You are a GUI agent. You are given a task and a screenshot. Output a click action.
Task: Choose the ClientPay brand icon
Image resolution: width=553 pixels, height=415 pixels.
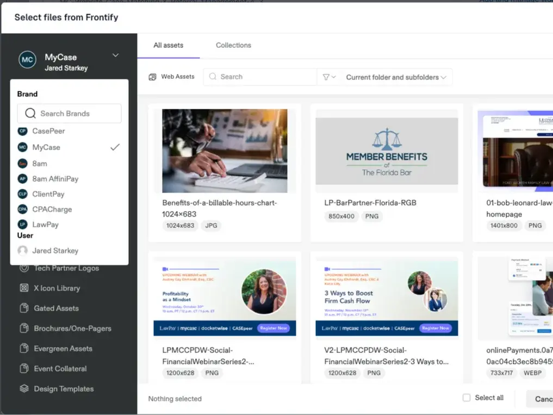click(x=22, y=194)
